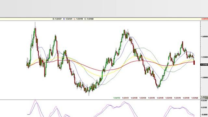Click the 1.53172 value in the bottom row

click(x=125, y=98)
